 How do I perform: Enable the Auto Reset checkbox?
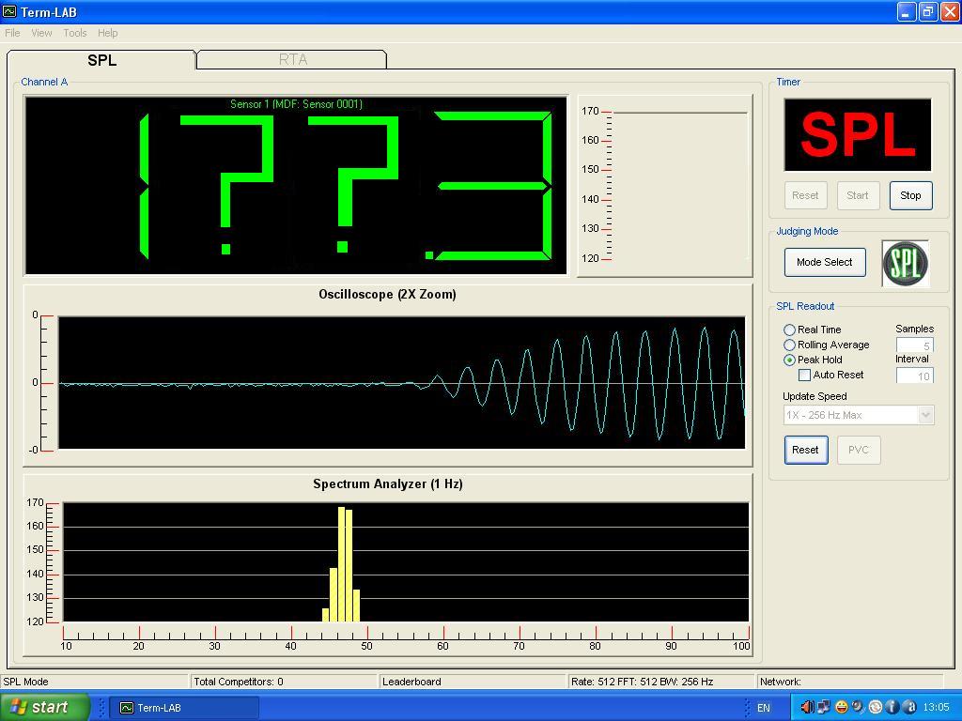pyautogui.click(x=804, y=375)
